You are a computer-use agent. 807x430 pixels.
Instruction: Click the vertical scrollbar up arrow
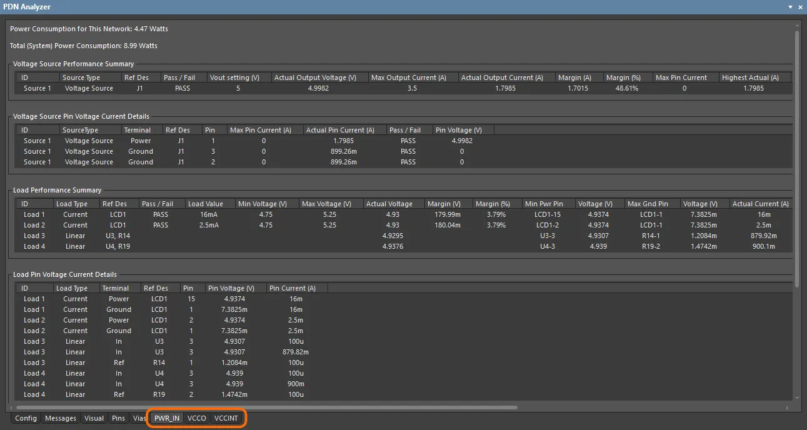pyautogui.click(x=797, y=26)
